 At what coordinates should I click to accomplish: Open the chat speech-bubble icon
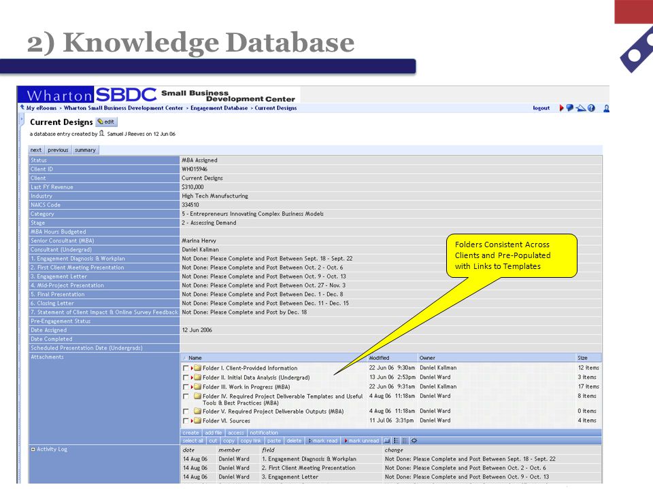click(x=570, y=108)
